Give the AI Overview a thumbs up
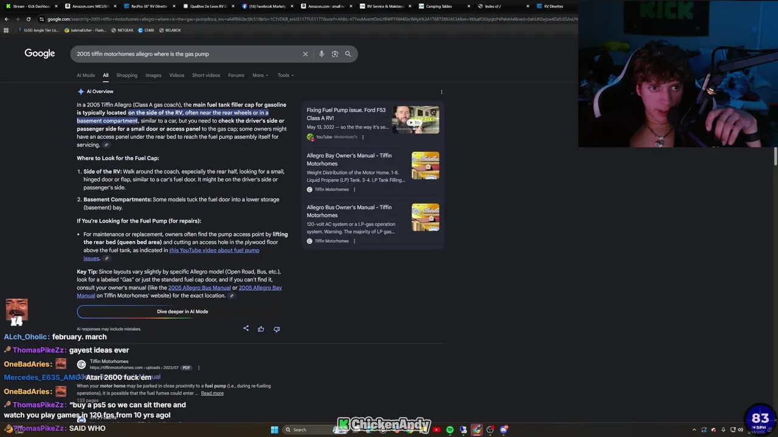The width and height of the screenshot is (778, 437). [x=261, y=328]
